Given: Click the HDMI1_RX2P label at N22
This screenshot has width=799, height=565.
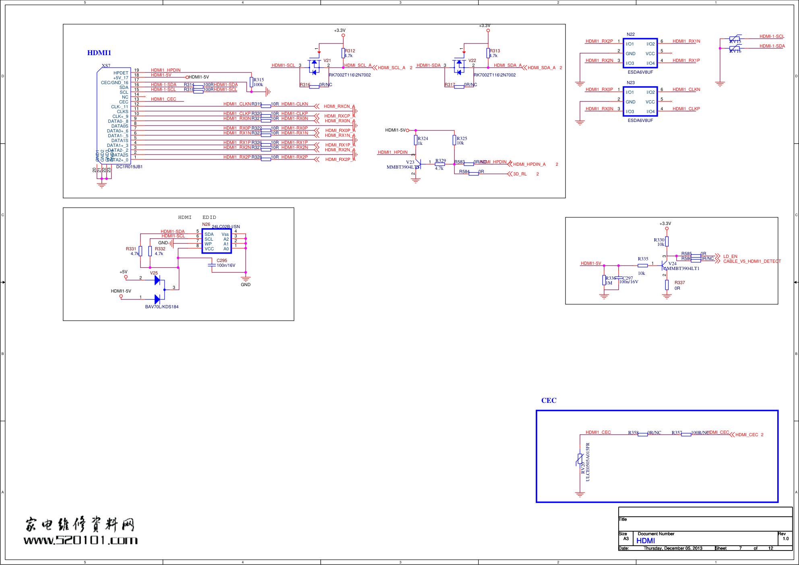Looking at the screenshot, I should (x=599, y=41).
